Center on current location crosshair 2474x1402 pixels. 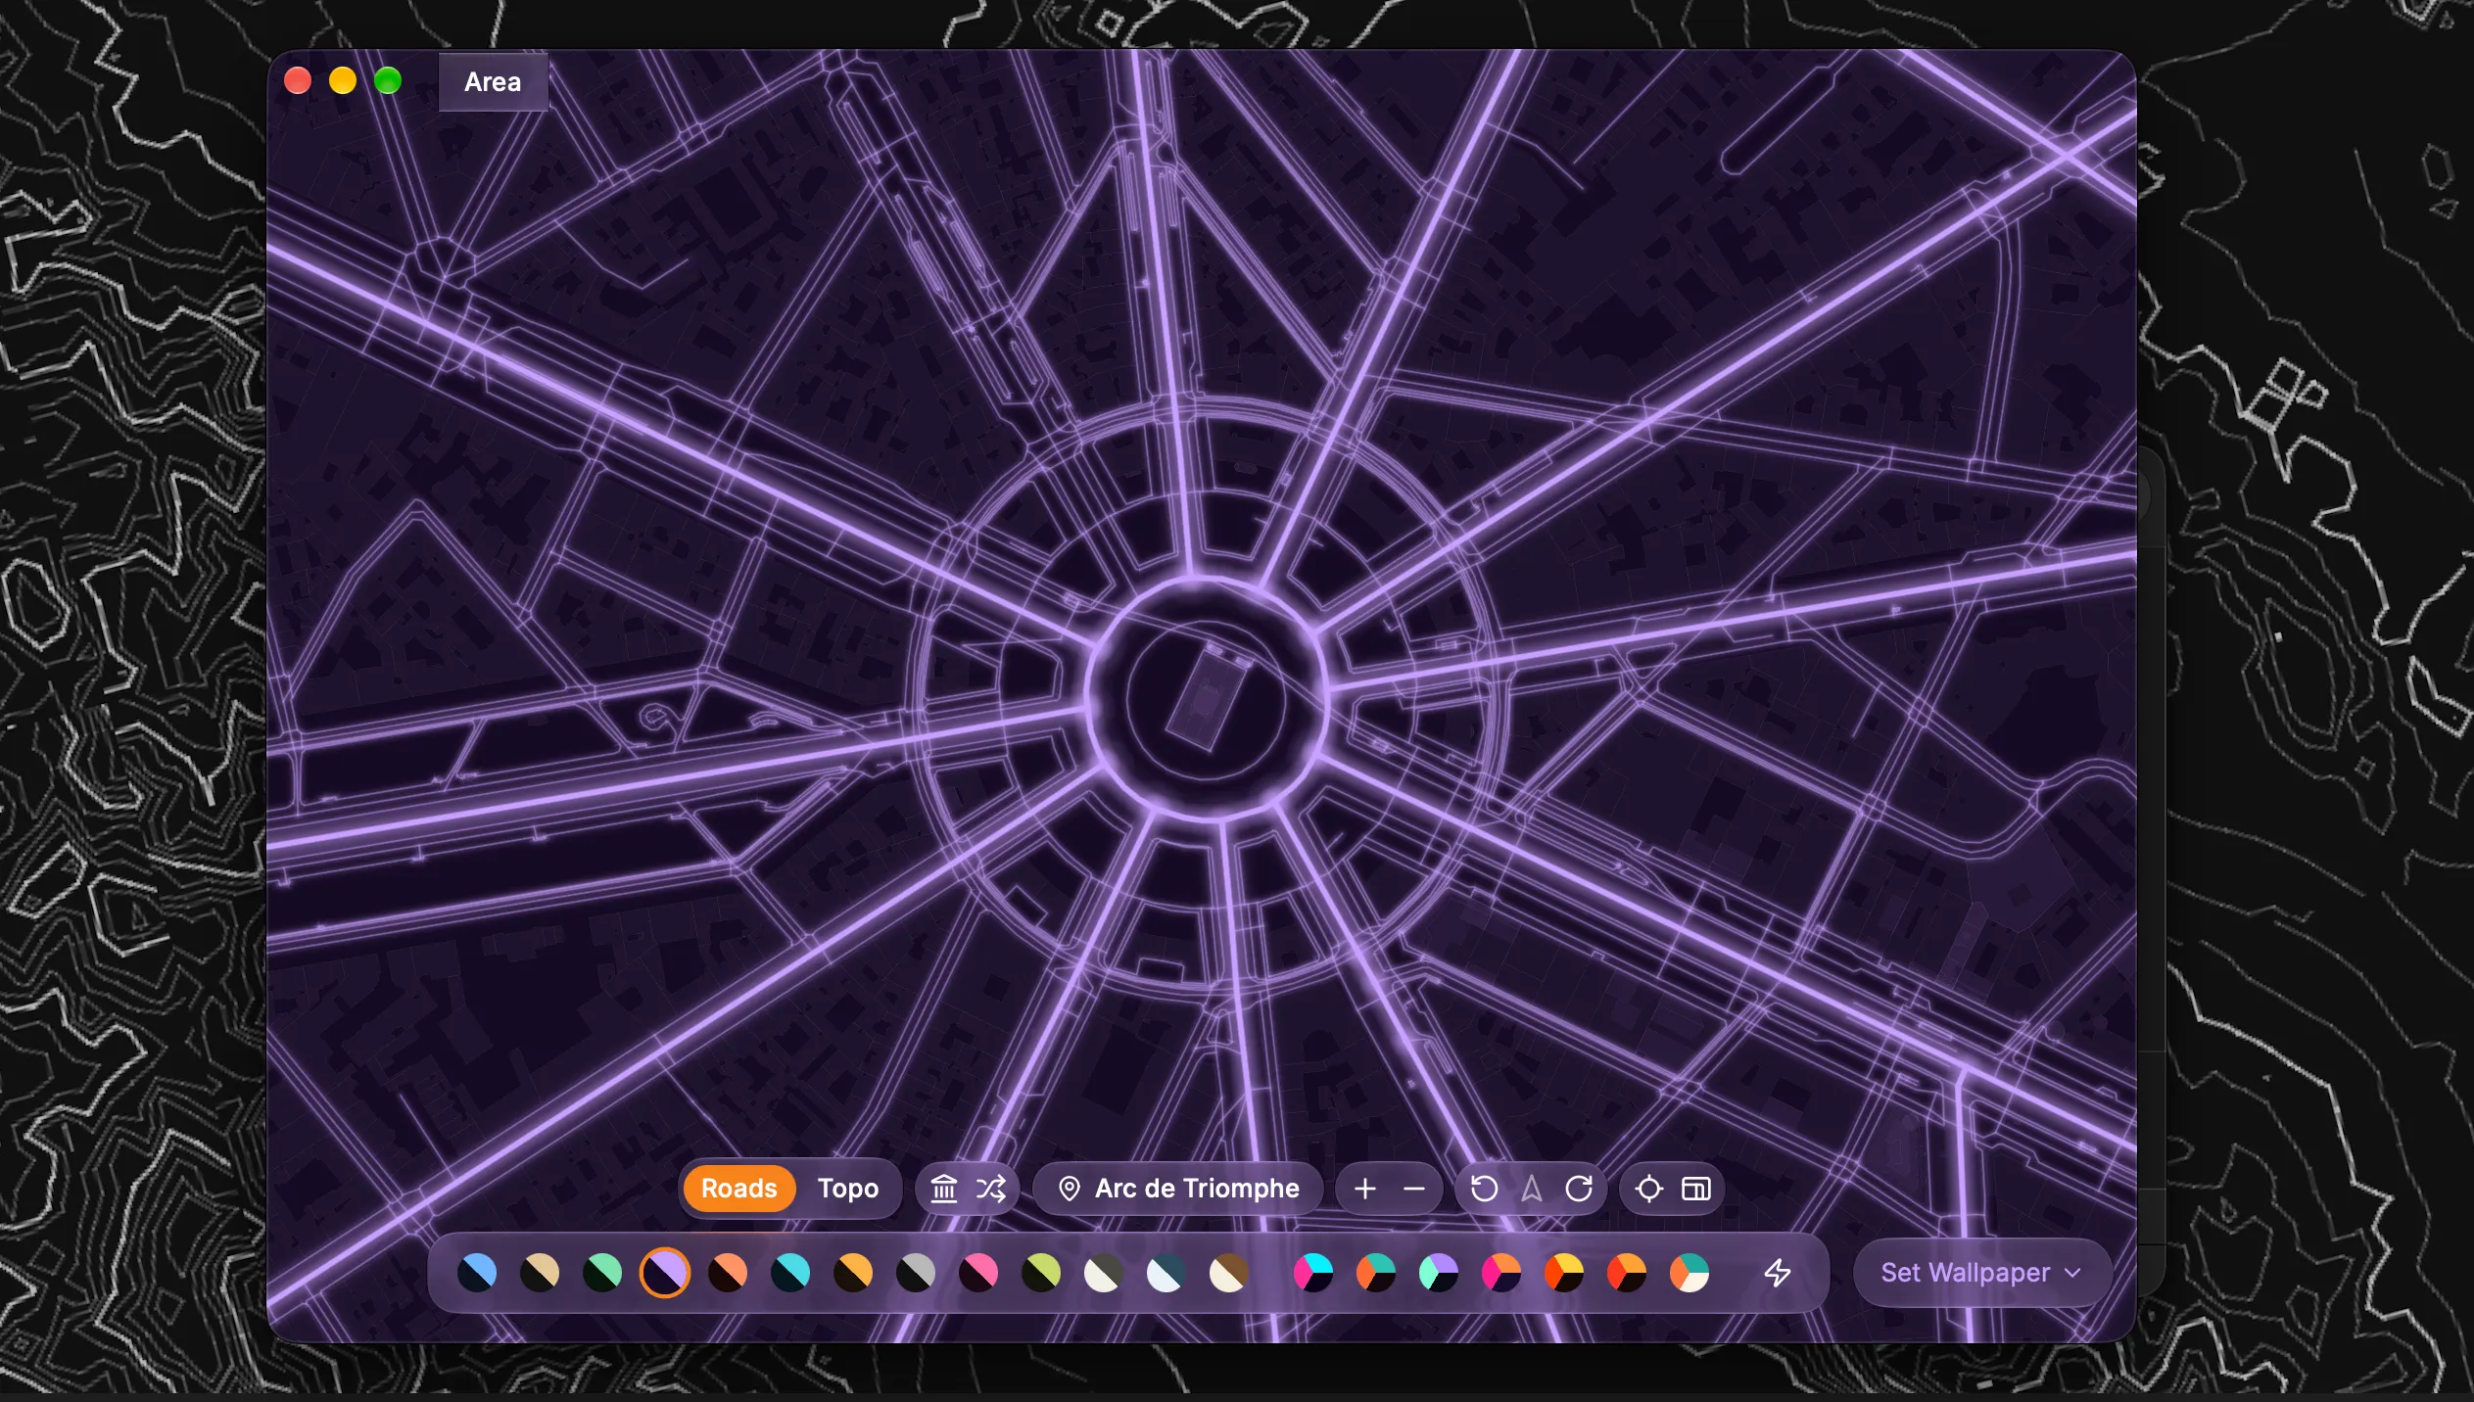1649,1189
